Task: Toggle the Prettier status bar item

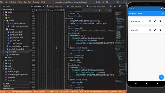Action: click(x=113, y=92)
